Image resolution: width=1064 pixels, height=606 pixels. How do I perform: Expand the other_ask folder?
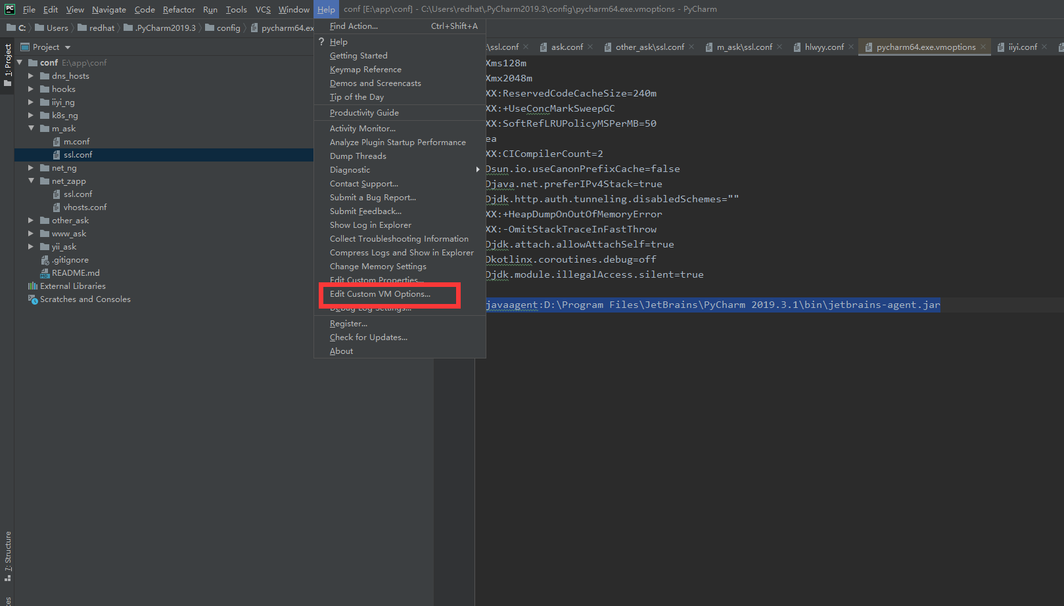tap(31, 221)
